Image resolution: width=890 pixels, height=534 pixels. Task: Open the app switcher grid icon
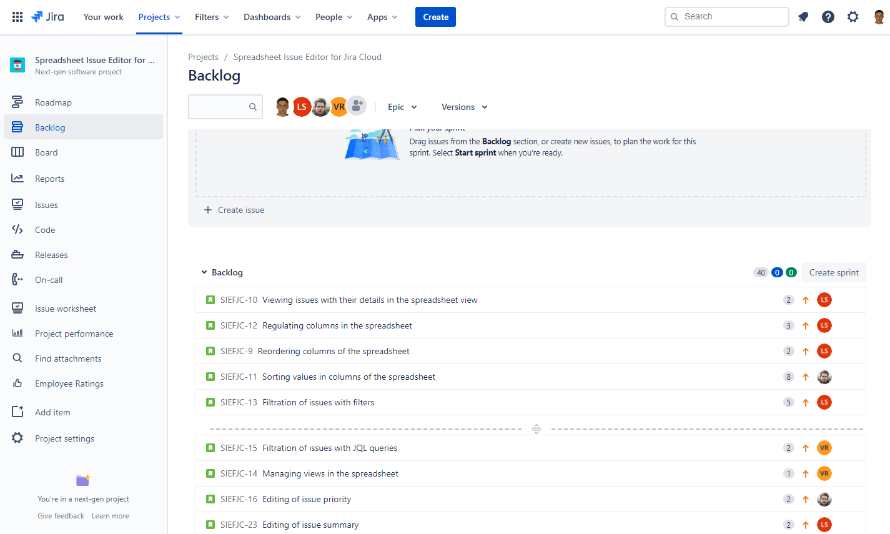(x=17, y=17)
